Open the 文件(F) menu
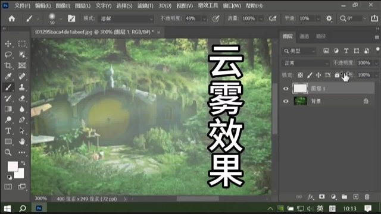The height and width of the screenshot is (214, 381). [x=23, y=5]
